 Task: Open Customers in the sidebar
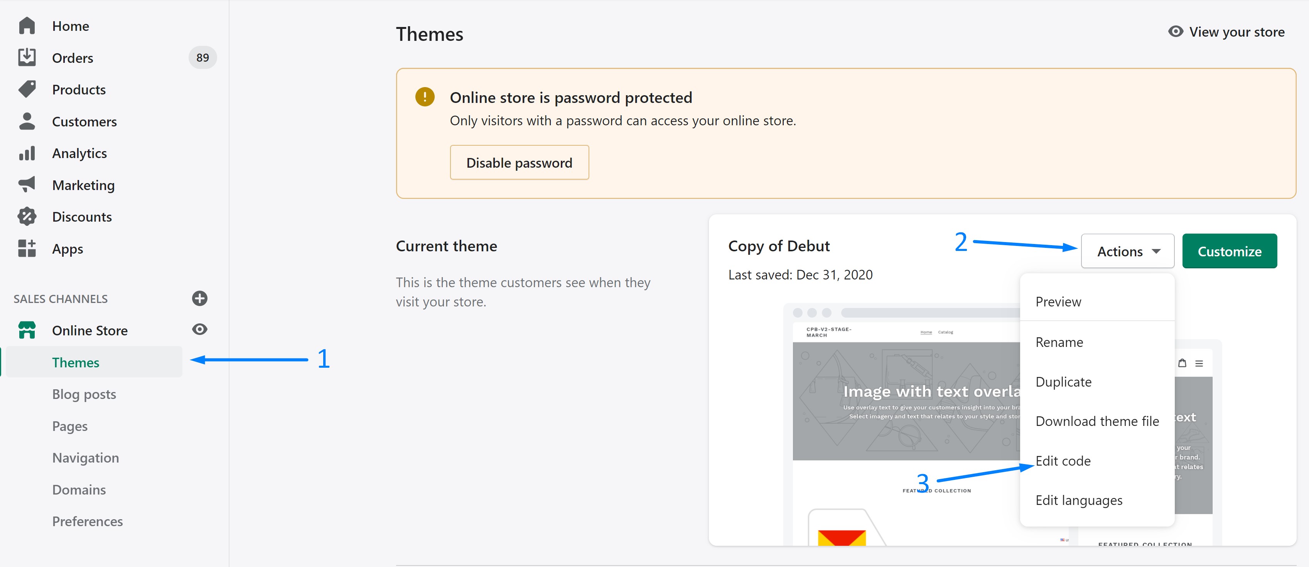tap(84, 121)
